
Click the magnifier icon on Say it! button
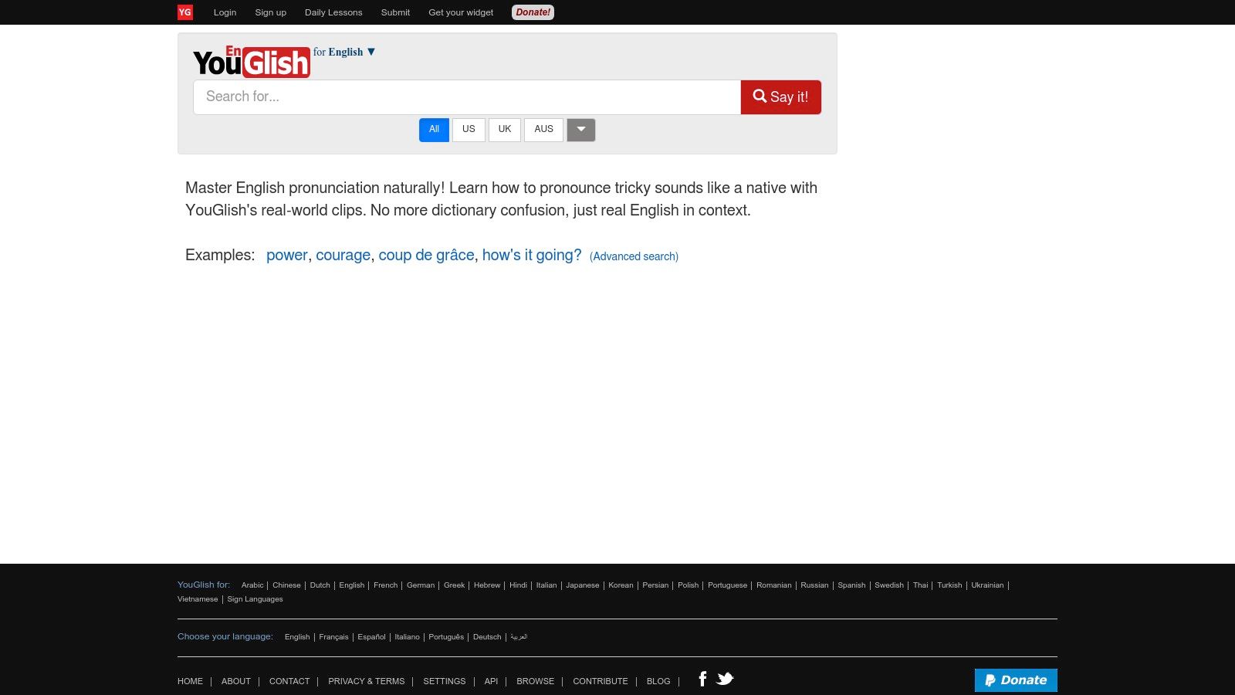[x=760, y=96]
